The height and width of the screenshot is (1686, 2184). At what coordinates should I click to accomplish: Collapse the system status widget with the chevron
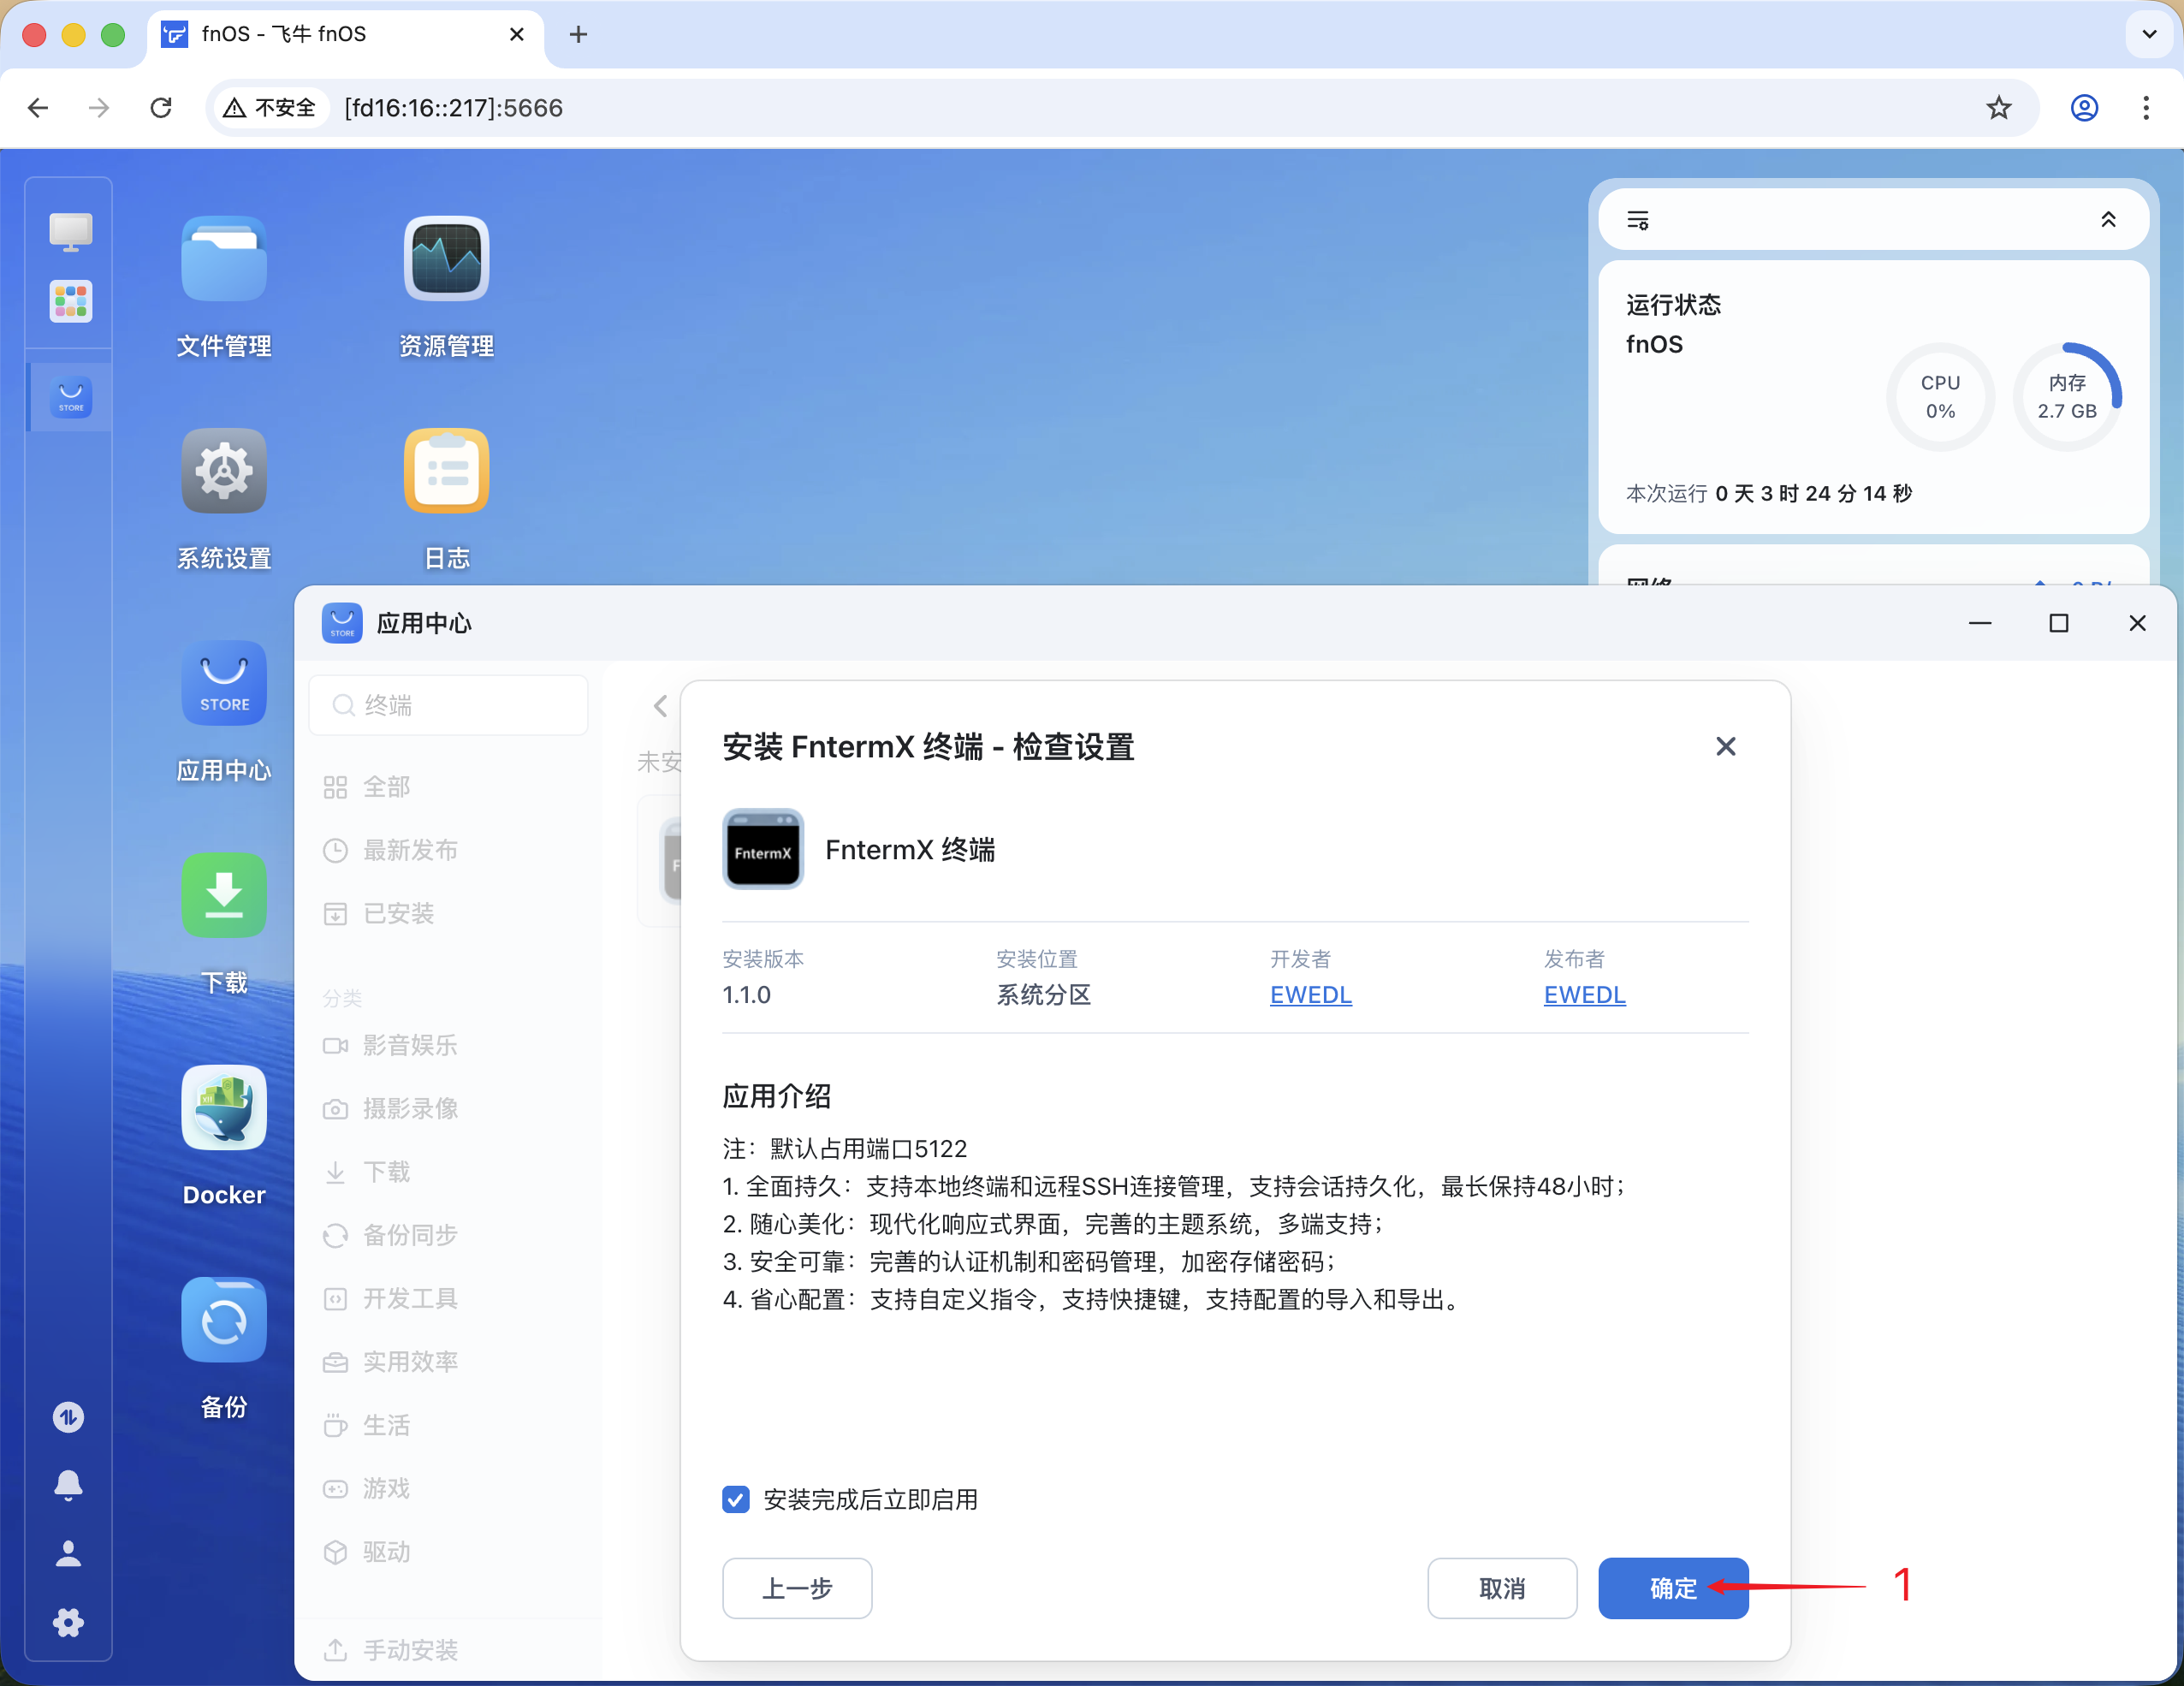pyautogui.click(x=2109, y=219)
